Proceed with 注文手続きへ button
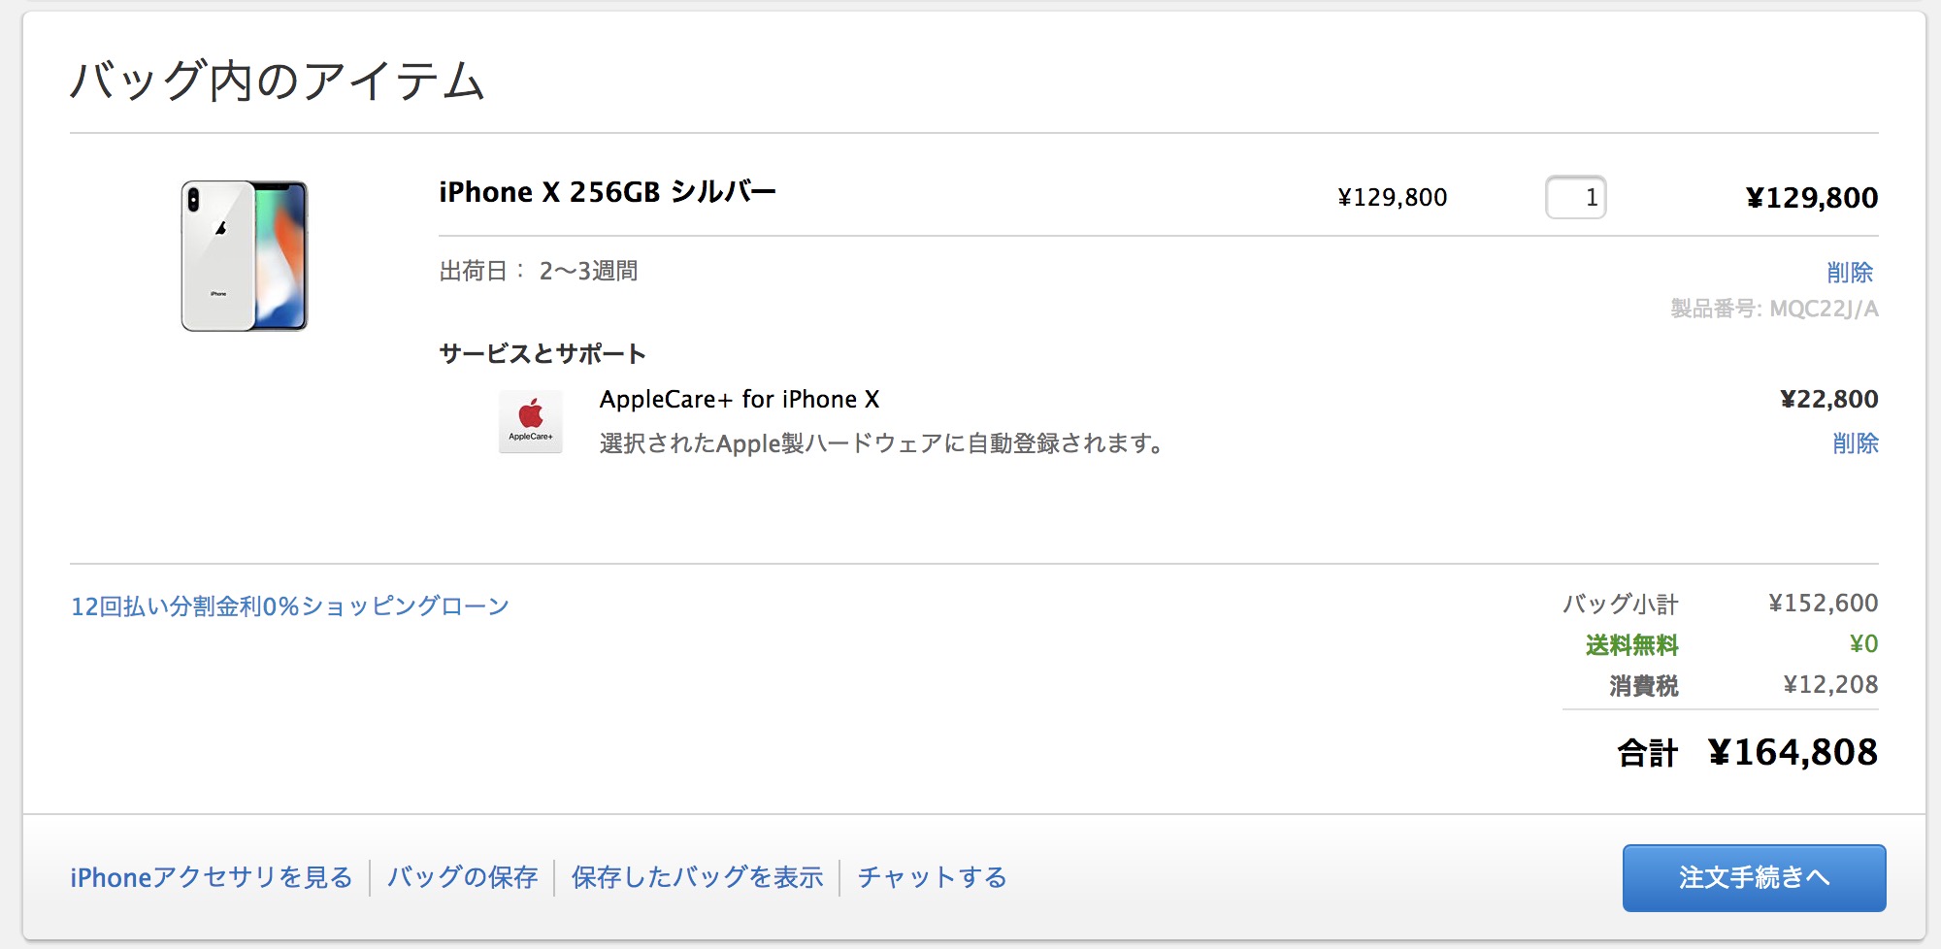 (x=1754, y=878)
